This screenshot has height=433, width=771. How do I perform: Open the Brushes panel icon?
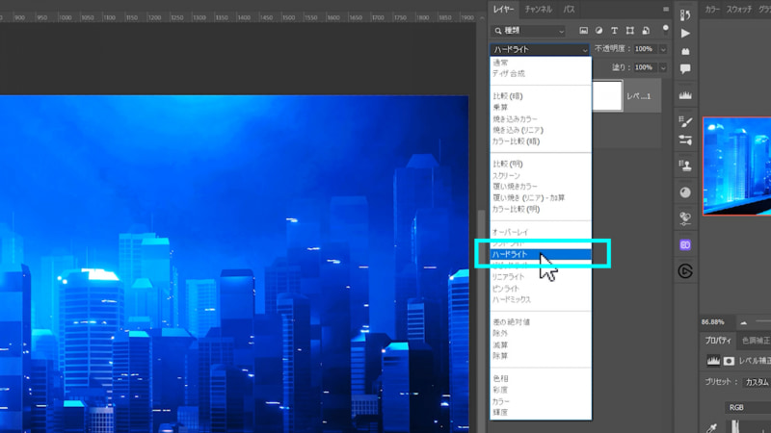[685, 121]
